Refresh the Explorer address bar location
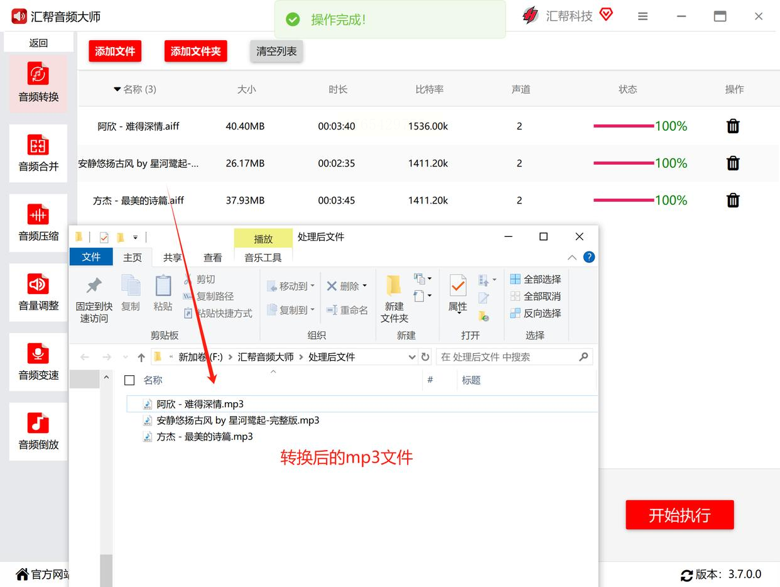This screenshot has width=780, height=587. click(425, 357)
